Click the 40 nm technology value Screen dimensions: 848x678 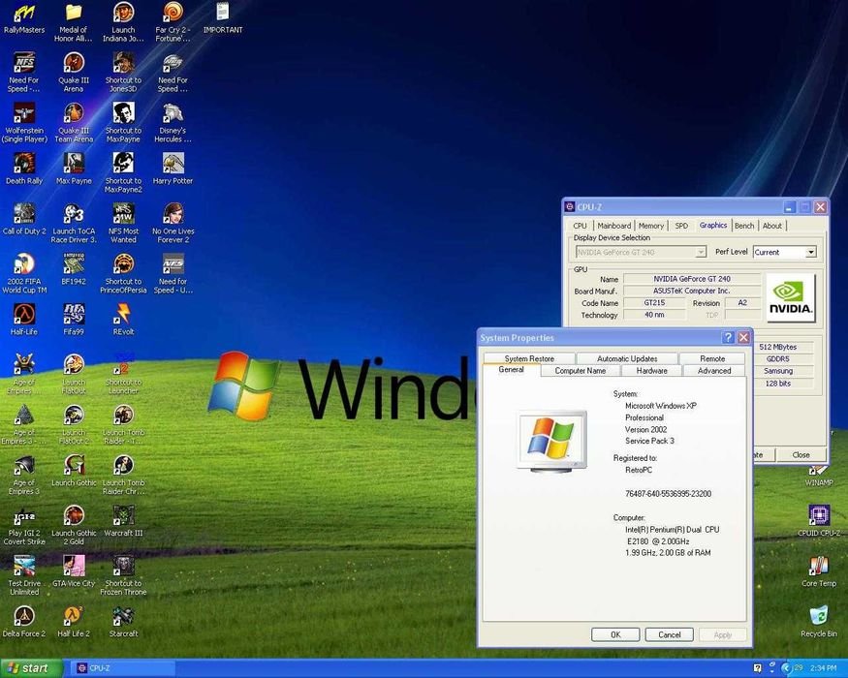(x=654, y=315)
